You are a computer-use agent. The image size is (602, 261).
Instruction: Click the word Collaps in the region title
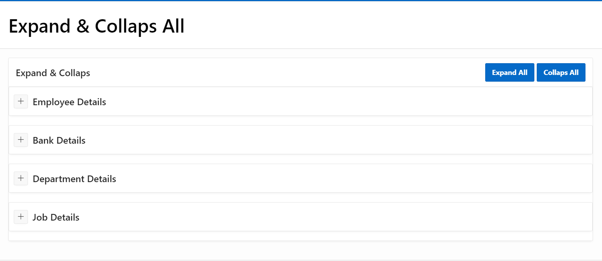point(75,73)
